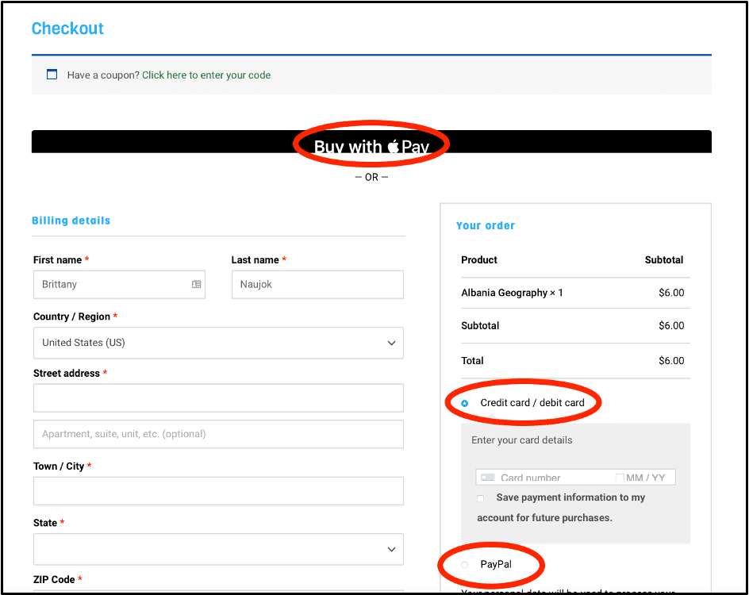Select the Credit card / debit card option
Screen dimensions: 749x595
click(464, 404)
